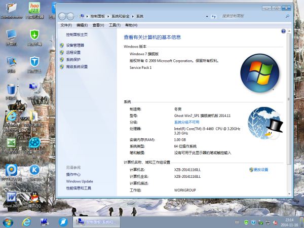Click the network tray icon
The width and height of the screenshot is (304, 228).
(268, 222)
